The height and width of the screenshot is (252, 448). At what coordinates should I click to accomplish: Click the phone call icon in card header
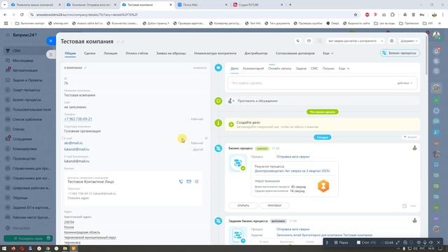[298, 41]
